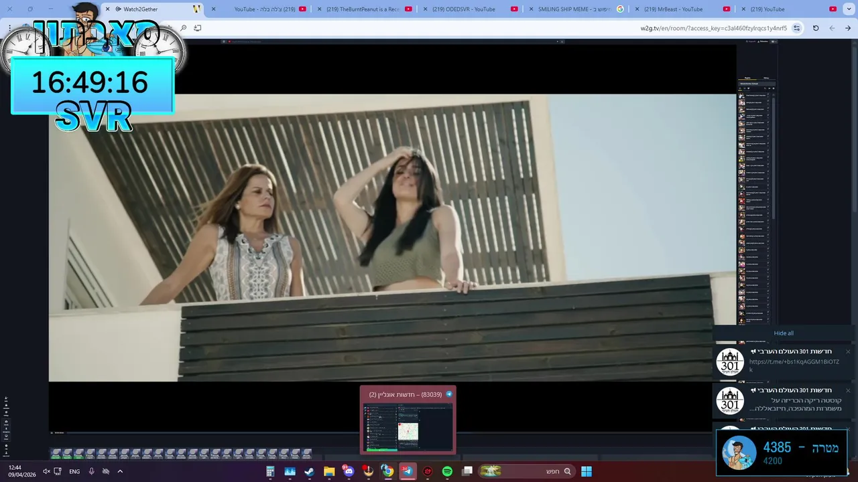Click the muted volume tray icon

click(x=47, y=471)
